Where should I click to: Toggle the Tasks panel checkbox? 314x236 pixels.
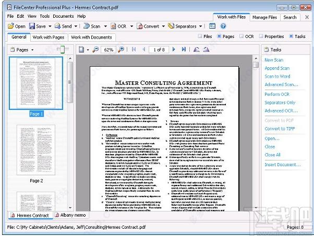point(291,36)
